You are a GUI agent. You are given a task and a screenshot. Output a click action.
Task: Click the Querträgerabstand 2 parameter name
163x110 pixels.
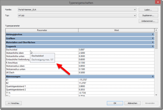click(x=16, y=90)
